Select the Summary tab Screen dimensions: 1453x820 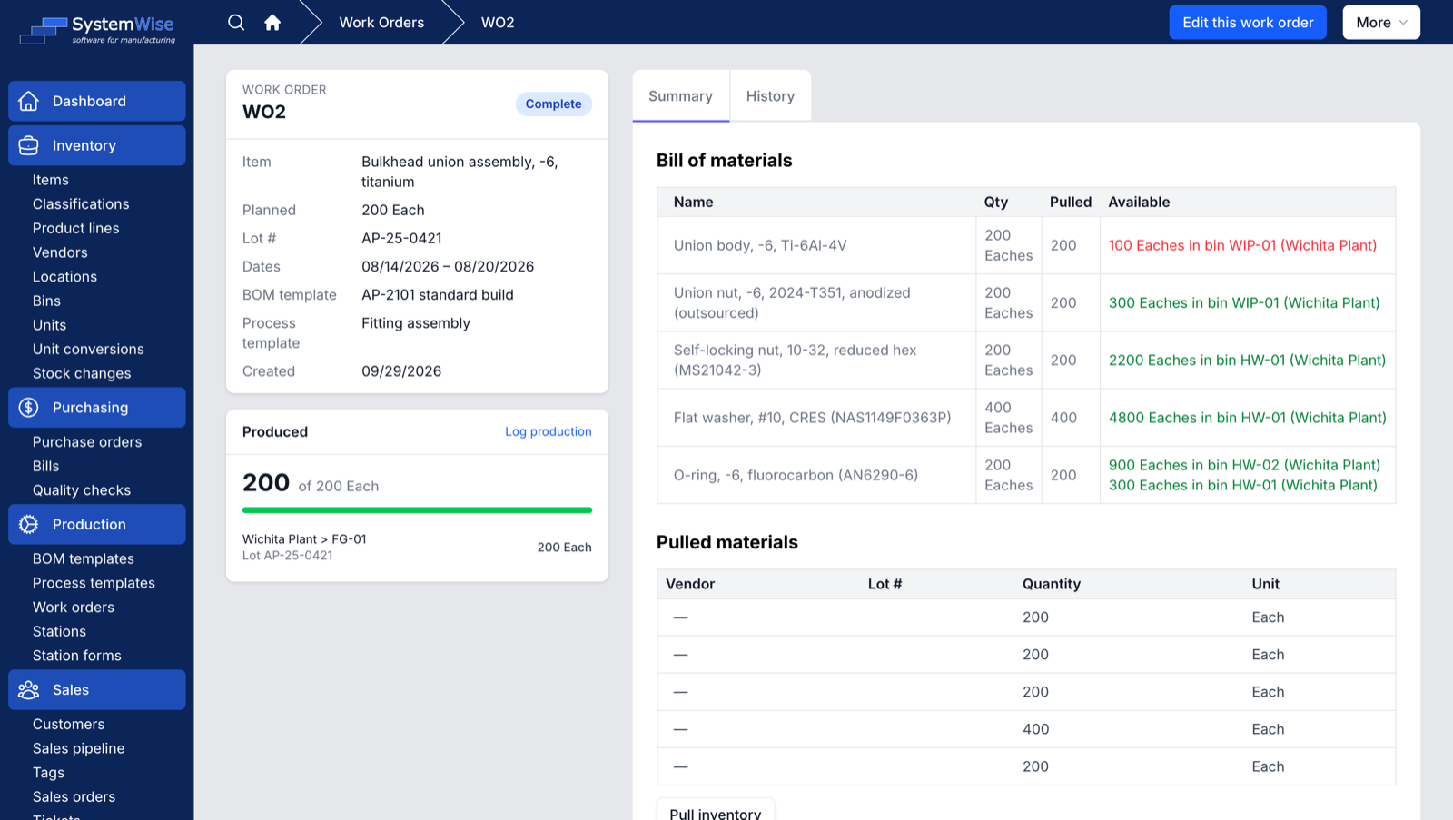(x=680, y=96)
